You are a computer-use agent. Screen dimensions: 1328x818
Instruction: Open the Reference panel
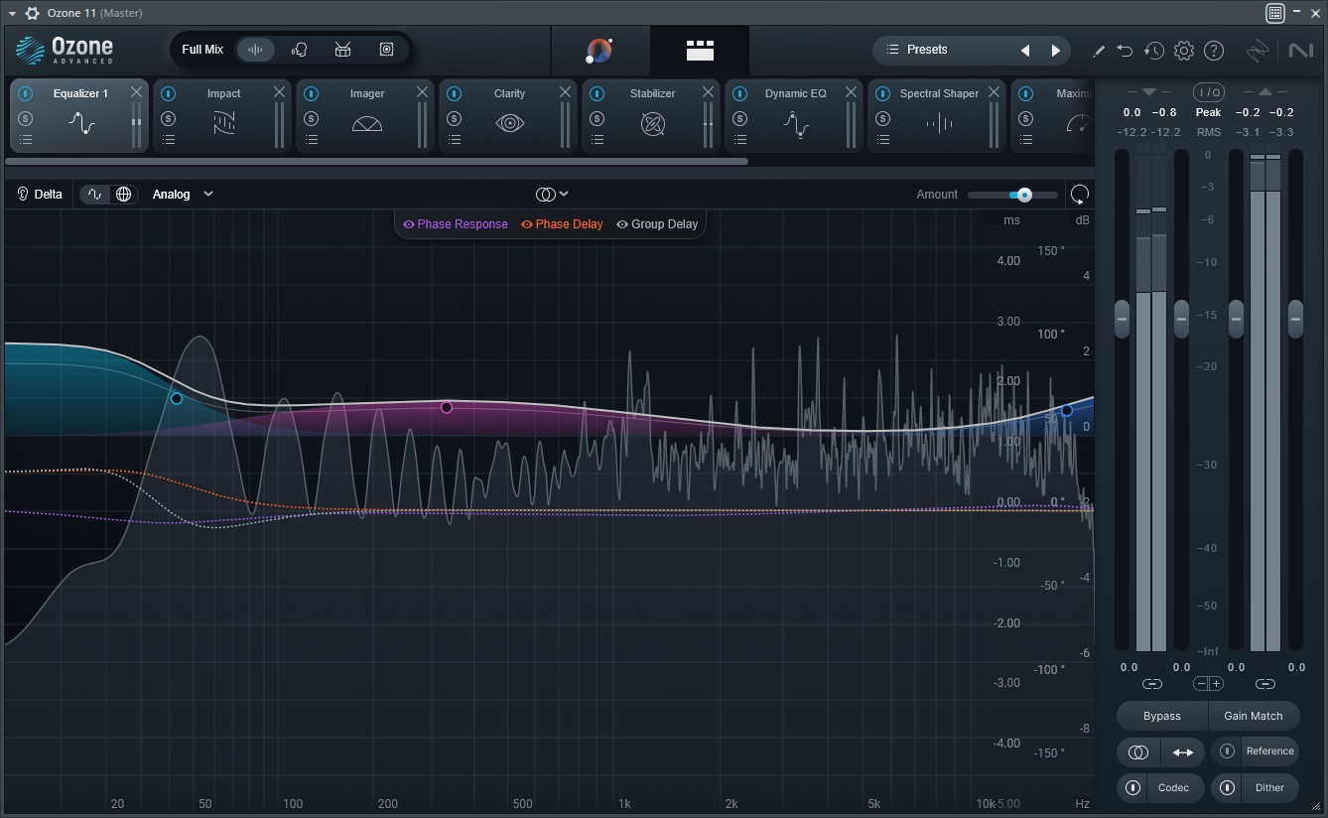tap(1269, 751)
